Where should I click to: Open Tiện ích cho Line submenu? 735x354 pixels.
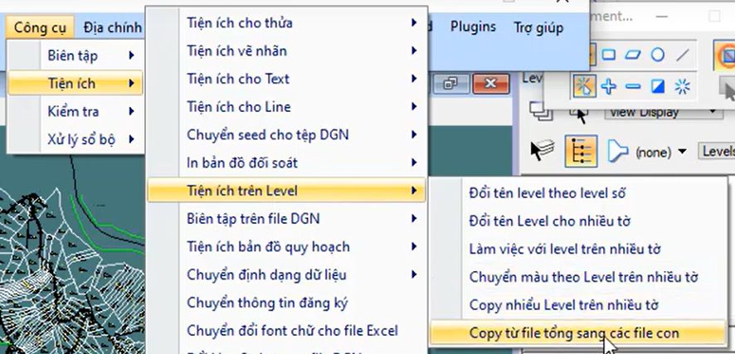pos(286,107)
